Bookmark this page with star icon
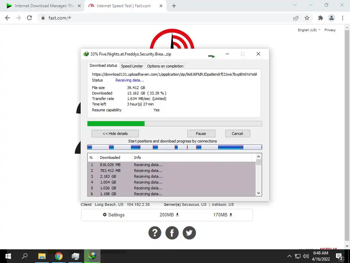Viewport: 350px width, 263px height. (307, 18)
